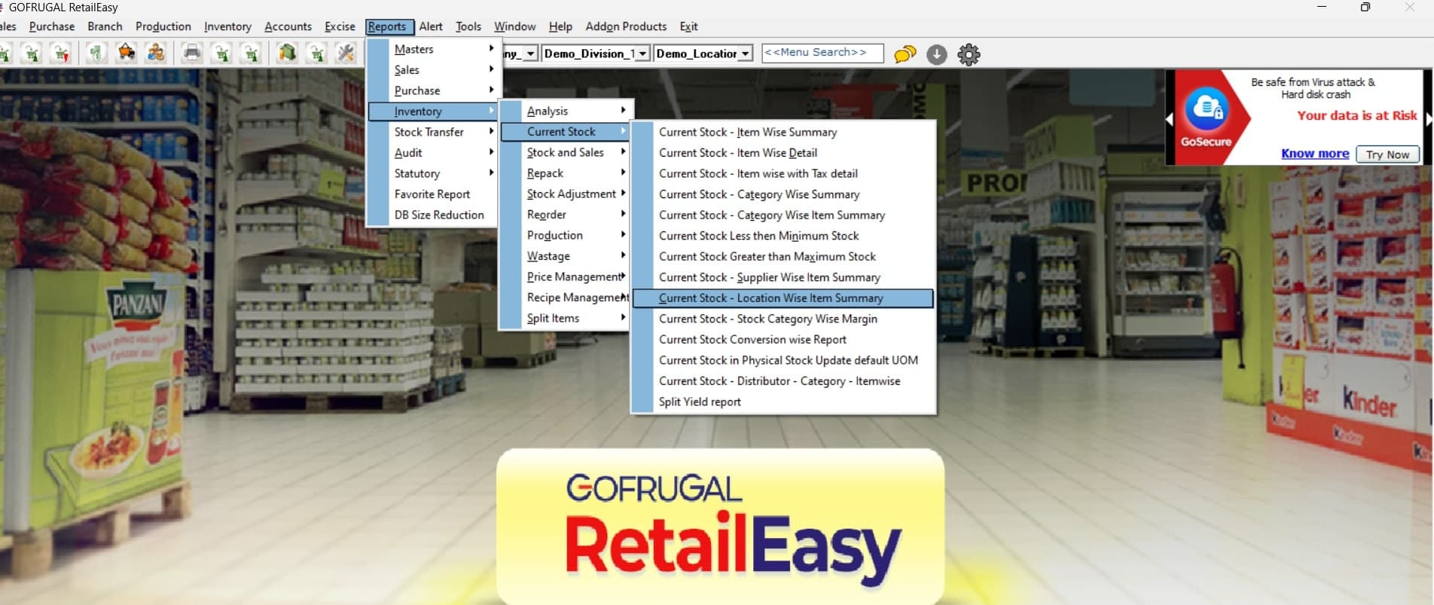The width and height of the screenshot is (1434, 605).
Task: Expand the Wastage submenu
Action: click(565, 256)
